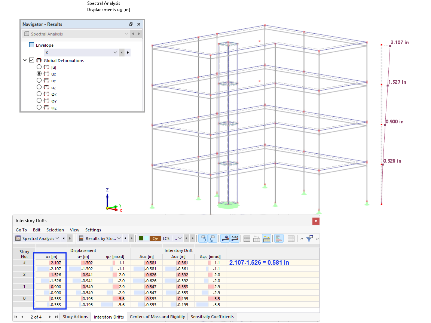Click the curved blue arrow selection icon

203,238
